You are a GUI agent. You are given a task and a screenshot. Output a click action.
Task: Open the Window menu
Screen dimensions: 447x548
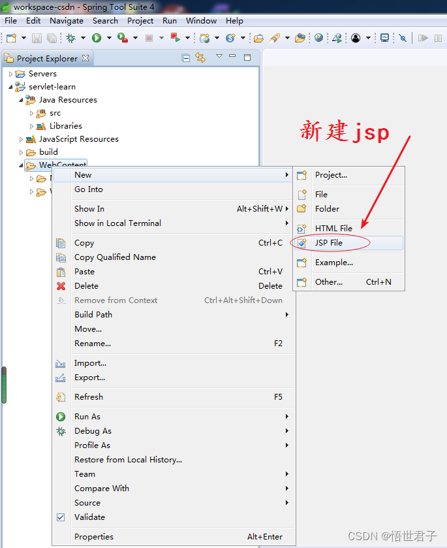tap(201, 21)
